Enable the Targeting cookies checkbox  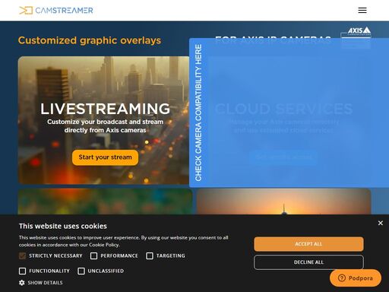pos(150,255)
